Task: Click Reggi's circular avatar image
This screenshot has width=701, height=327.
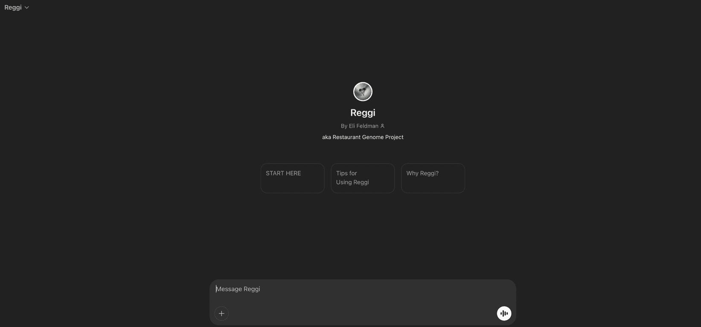Action: (363, 92)
